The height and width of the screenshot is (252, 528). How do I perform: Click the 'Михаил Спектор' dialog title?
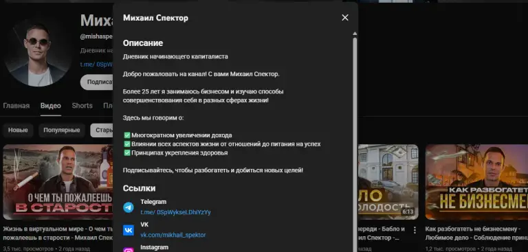pyautogui.click(x=155, y=18)
